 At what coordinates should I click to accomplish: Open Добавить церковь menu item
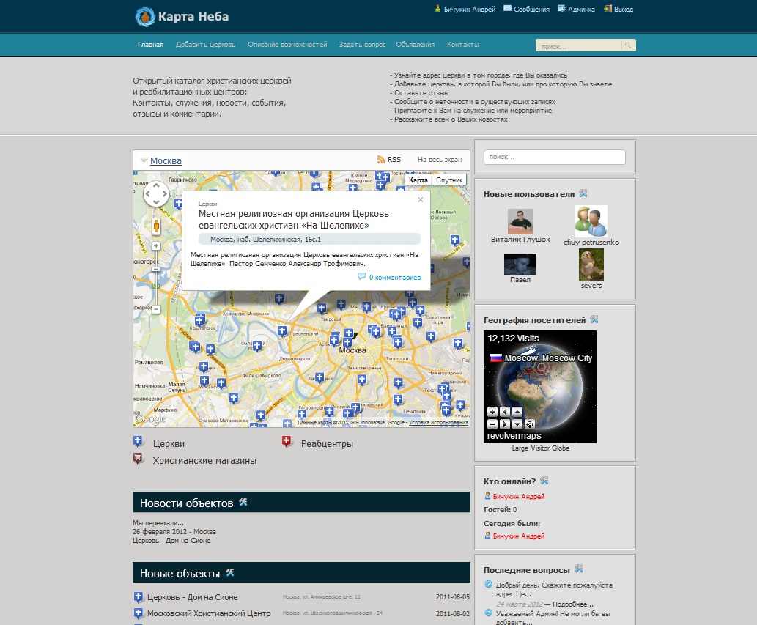205,45
